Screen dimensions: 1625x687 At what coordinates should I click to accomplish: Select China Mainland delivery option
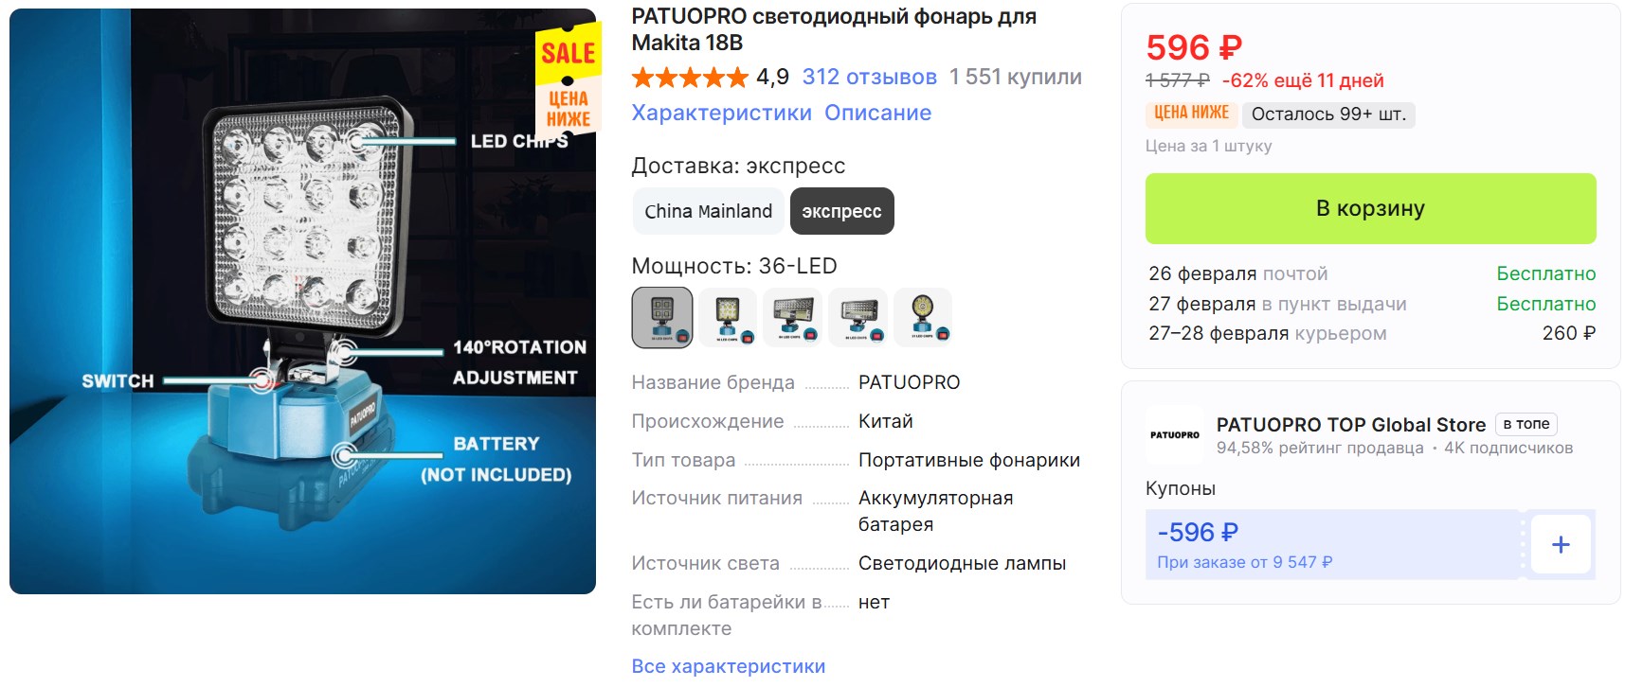tap(709, 211)
